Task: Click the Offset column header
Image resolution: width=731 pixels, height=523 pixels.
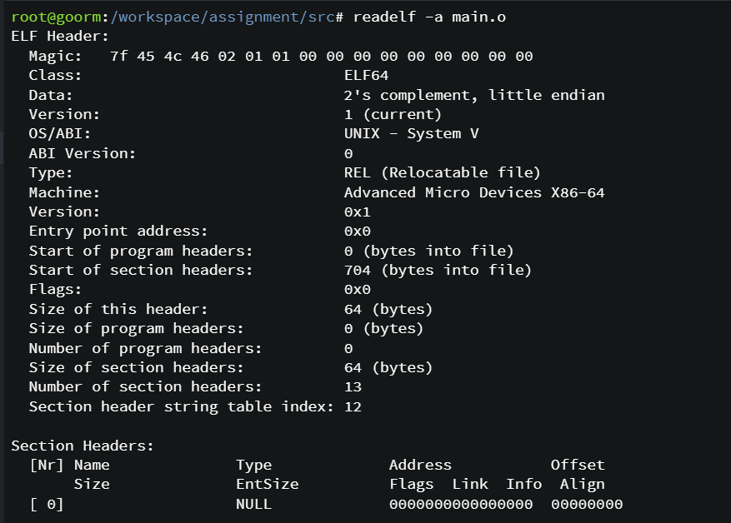Action: tap(578, 465)
